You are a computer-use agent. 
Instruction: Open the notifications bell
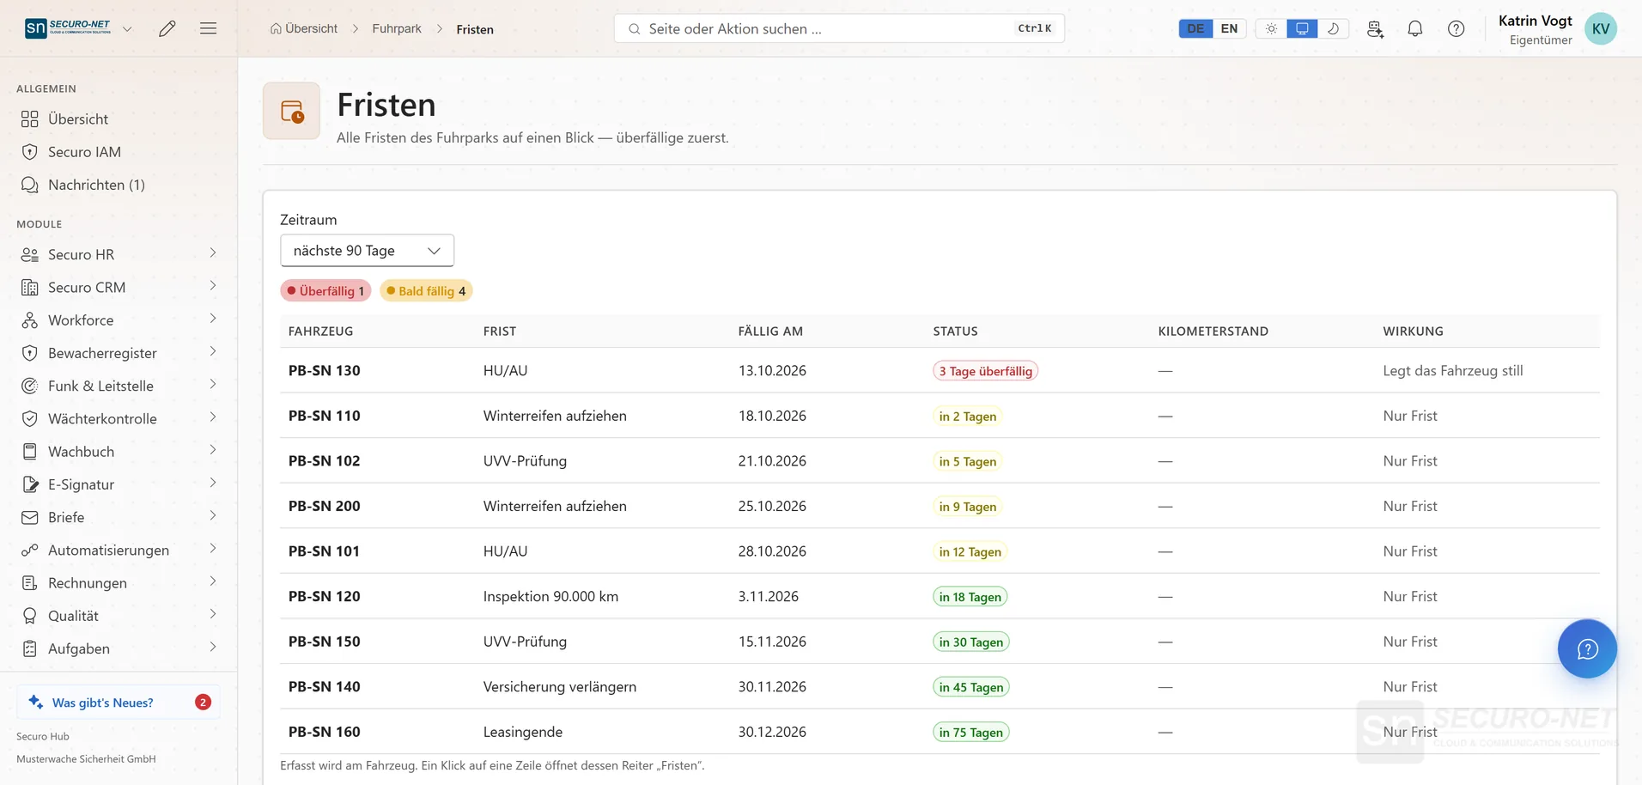pyautogui.click(x=1415, y=28)
